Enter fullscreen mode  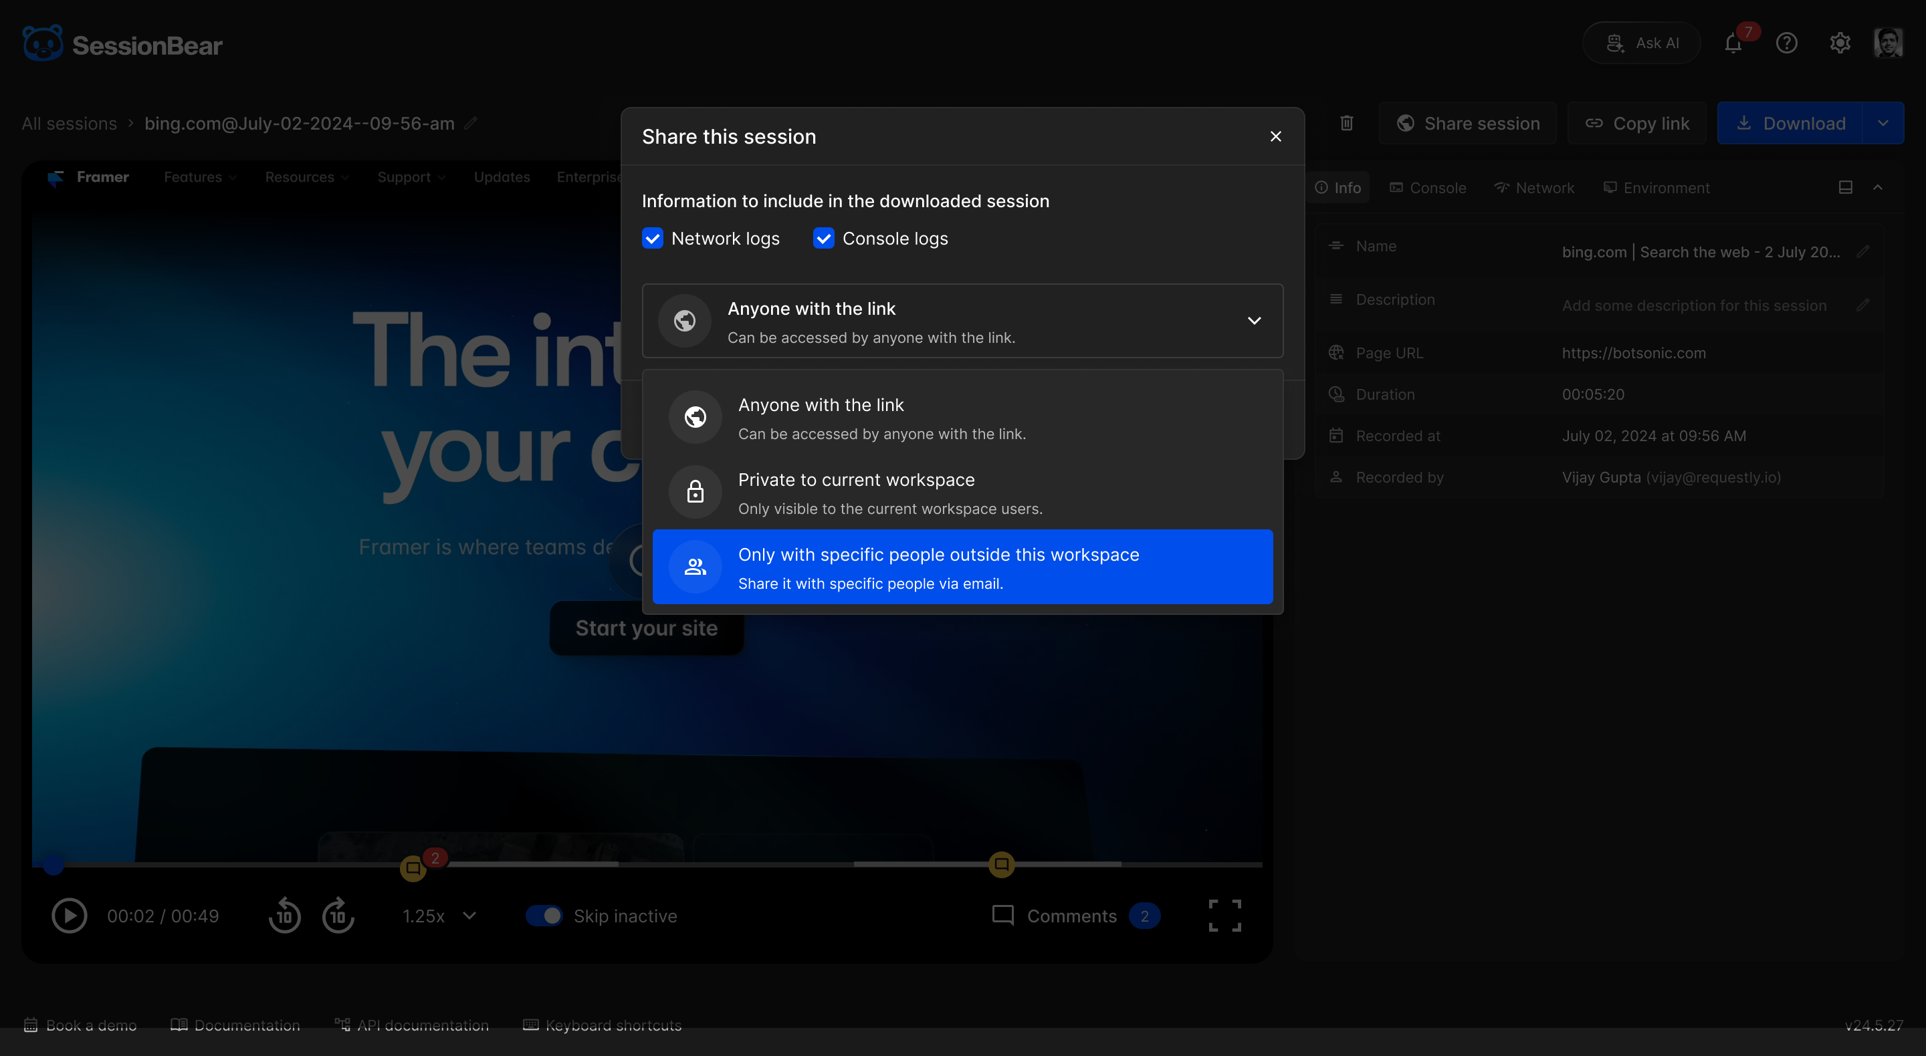click(x=1224, y=916)
